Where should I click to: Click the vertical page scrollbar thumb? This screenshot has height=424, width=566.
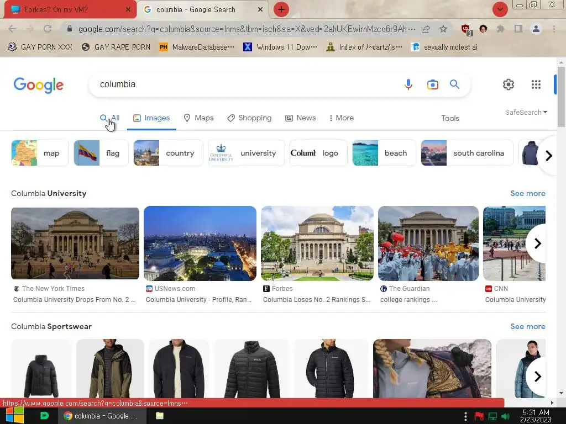click(560, 97)
